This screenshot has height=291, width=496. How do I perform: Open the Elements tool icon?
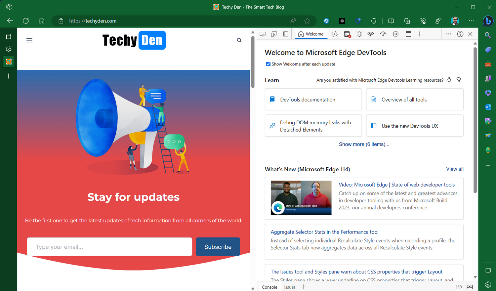pos(334,34)
